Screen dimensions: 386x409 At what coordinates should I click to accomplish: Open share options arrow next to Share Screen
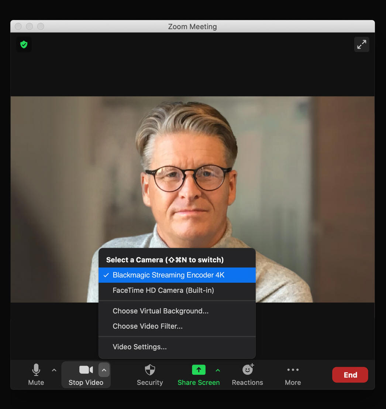tap(218, 370)
